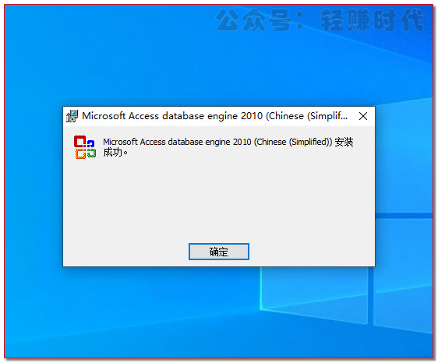Click the 成功。 text in the message
438x363 pixels.
[x=115, y=153]
